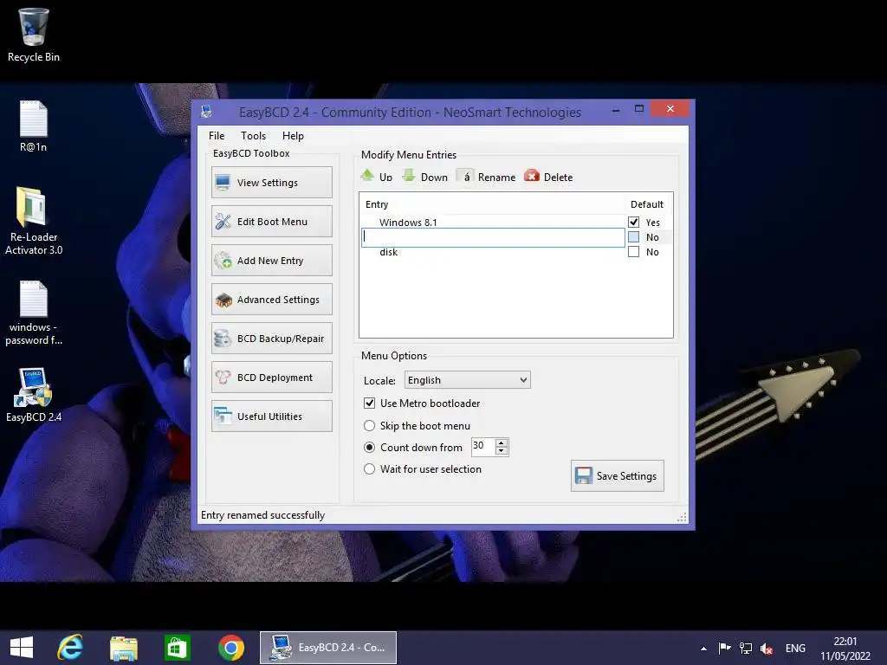Screen dimensions: 887x665
Task: Select Recycle Bin desktop icon
Action: [x=34, y=35]
